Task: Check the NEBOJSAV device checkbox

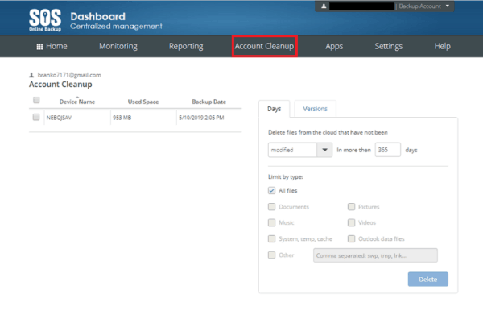Action: (36, 117)
